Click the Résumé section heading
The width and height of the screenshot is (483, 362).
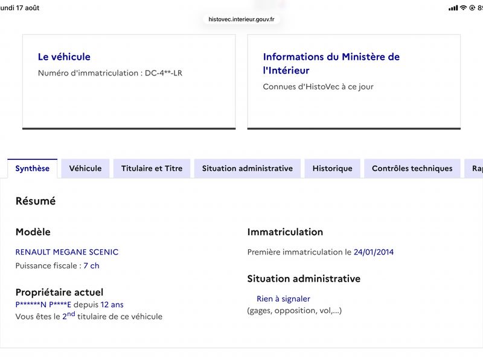point(36,201)
